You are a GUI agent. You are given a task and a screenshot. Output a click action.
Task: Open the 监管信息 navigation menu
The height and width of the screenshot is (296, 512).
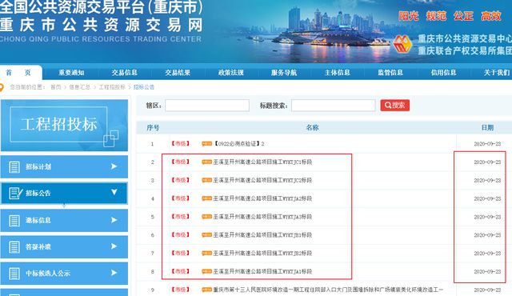390,73
